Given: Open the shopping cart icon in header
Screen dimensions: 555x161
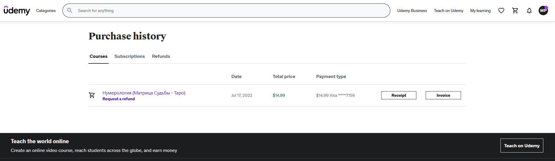Looking at the screenshot, I should click(x=515, y=11).
